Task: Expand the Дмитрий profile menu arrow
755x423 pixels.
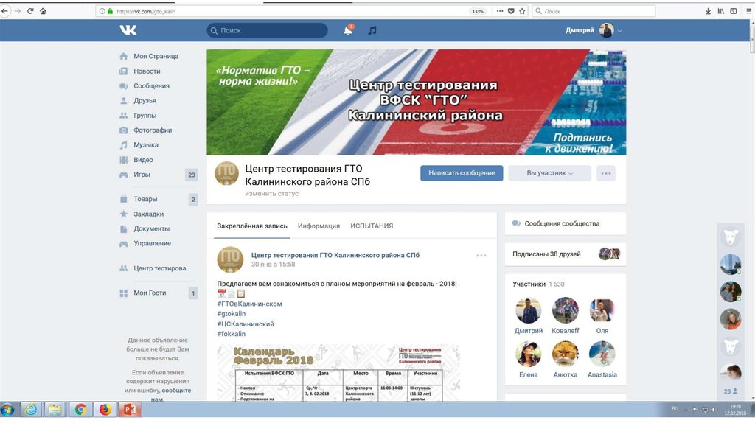Action: tap(619, 31)
